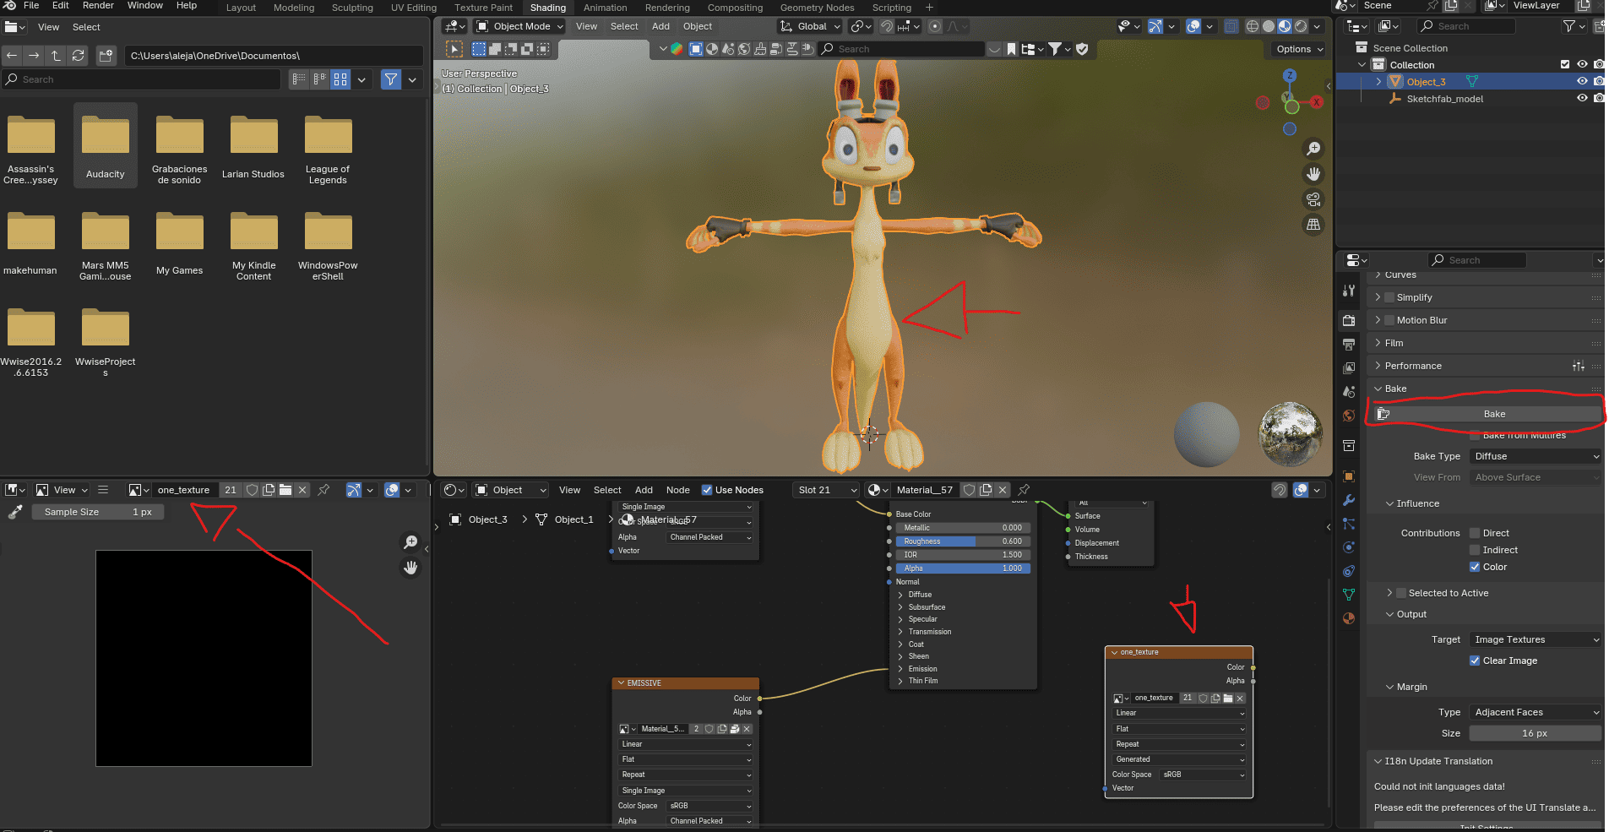Image resolution: width=1609 pixels, height=832 pixels.
Task: Switch viewport shading to solid
Action: (1269, 26)
